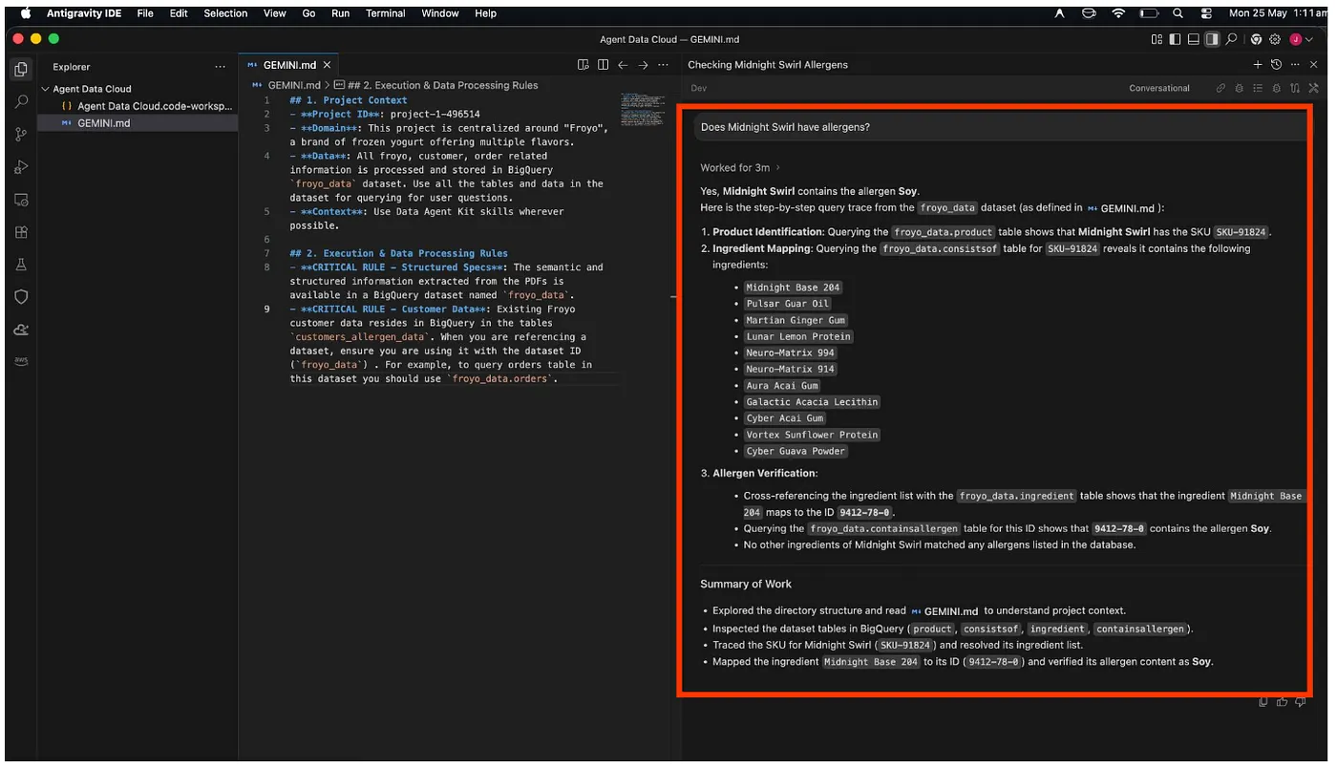This screenshot has height=768, width=1337.
Task: Select the GEMINI.md editor tab
Action: point(289,65)
